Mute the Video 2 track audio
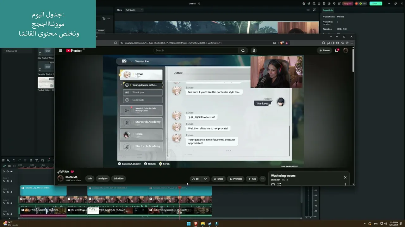The image size is (405, 227). pyautogui.click(x=8, y=203)
